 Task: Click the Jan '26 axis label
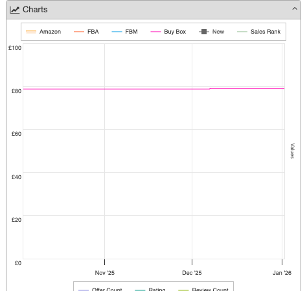[x=282, y=273]
